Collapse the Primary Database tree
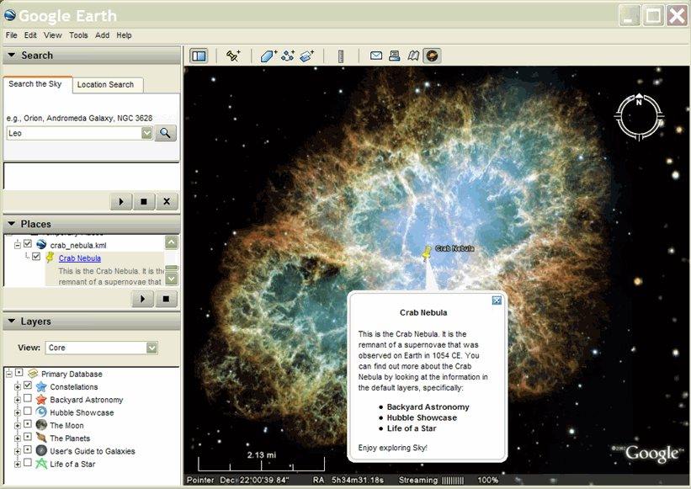Screen dimensions: 691x489 pos(8,373)
